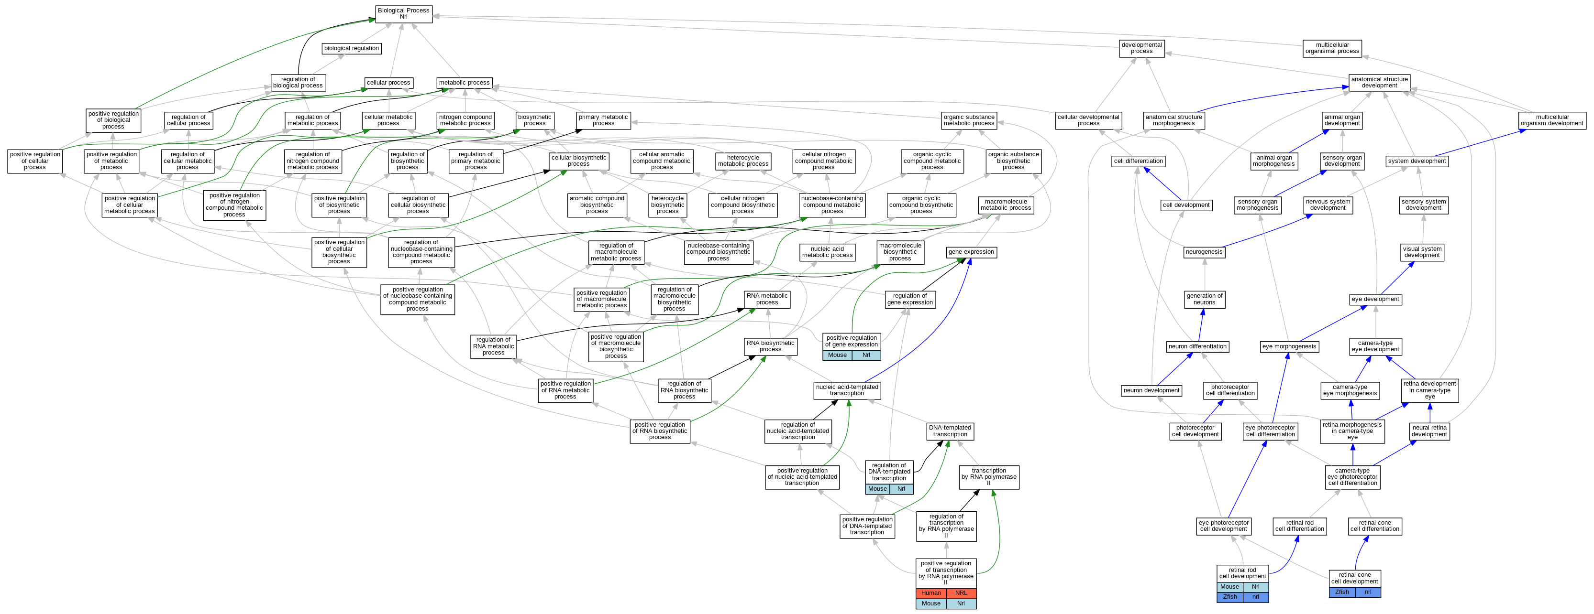Click the 'anatomical structure development' node
1594x614 pixels.
click(x=1379, y=83)
